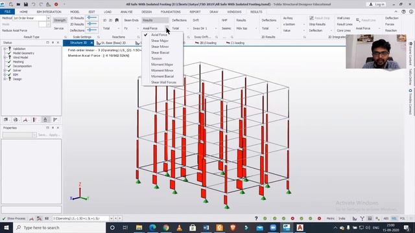
Task: Click the Drift button in ribbon
Action: [196, 20]
